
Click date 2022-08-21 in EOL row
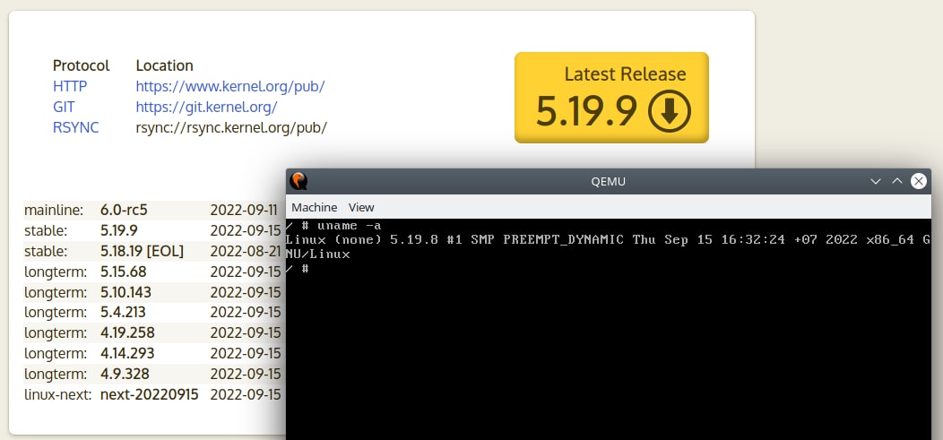[246, 251]
